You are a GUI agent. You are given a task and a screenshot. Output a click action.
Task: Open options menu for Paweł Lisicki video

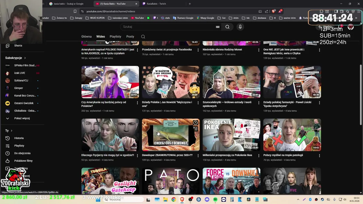[x=319, y=103]
